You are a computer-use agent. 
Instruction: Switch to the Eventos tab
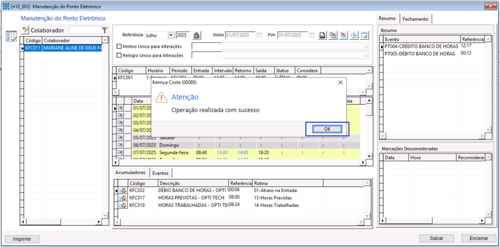[160, 173]
